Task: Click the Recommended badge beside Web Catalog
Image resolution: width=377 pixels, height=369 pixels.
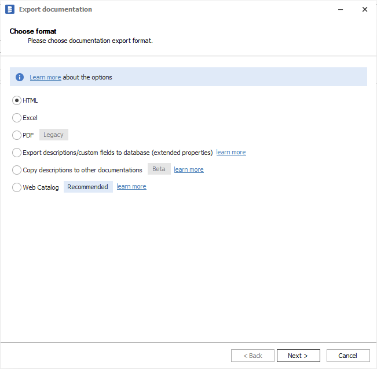Action: (87, 187)
